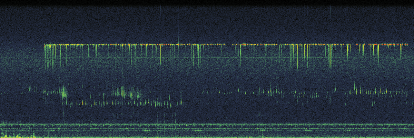Click the thin vertical spike at the top right

click(330, 12)
